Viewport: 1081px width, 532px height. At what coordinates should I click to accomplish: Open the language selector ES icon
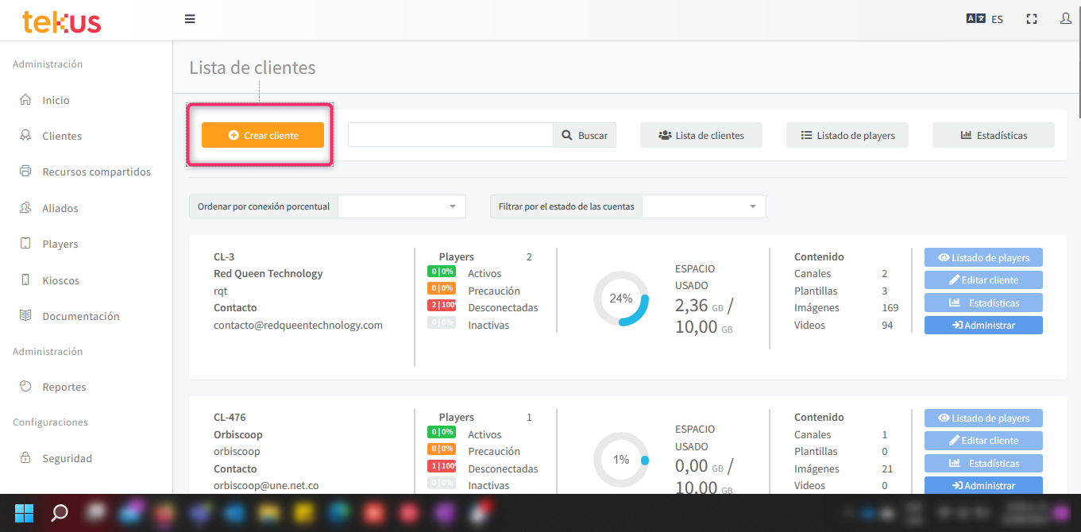click(x=984, y=19)
